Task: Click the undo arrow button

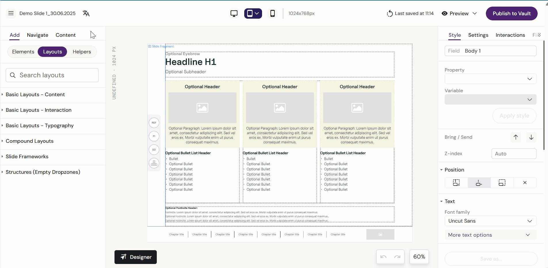Action: (383, 257)
